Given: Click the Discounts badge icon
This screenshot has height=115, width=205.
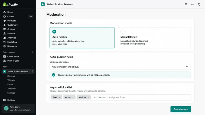Looking at the screenshot, I should pos(4,46).
